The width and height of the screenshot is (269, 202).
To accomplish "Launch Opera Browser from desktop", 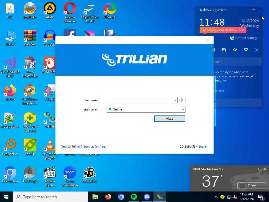I will [70, 12].
